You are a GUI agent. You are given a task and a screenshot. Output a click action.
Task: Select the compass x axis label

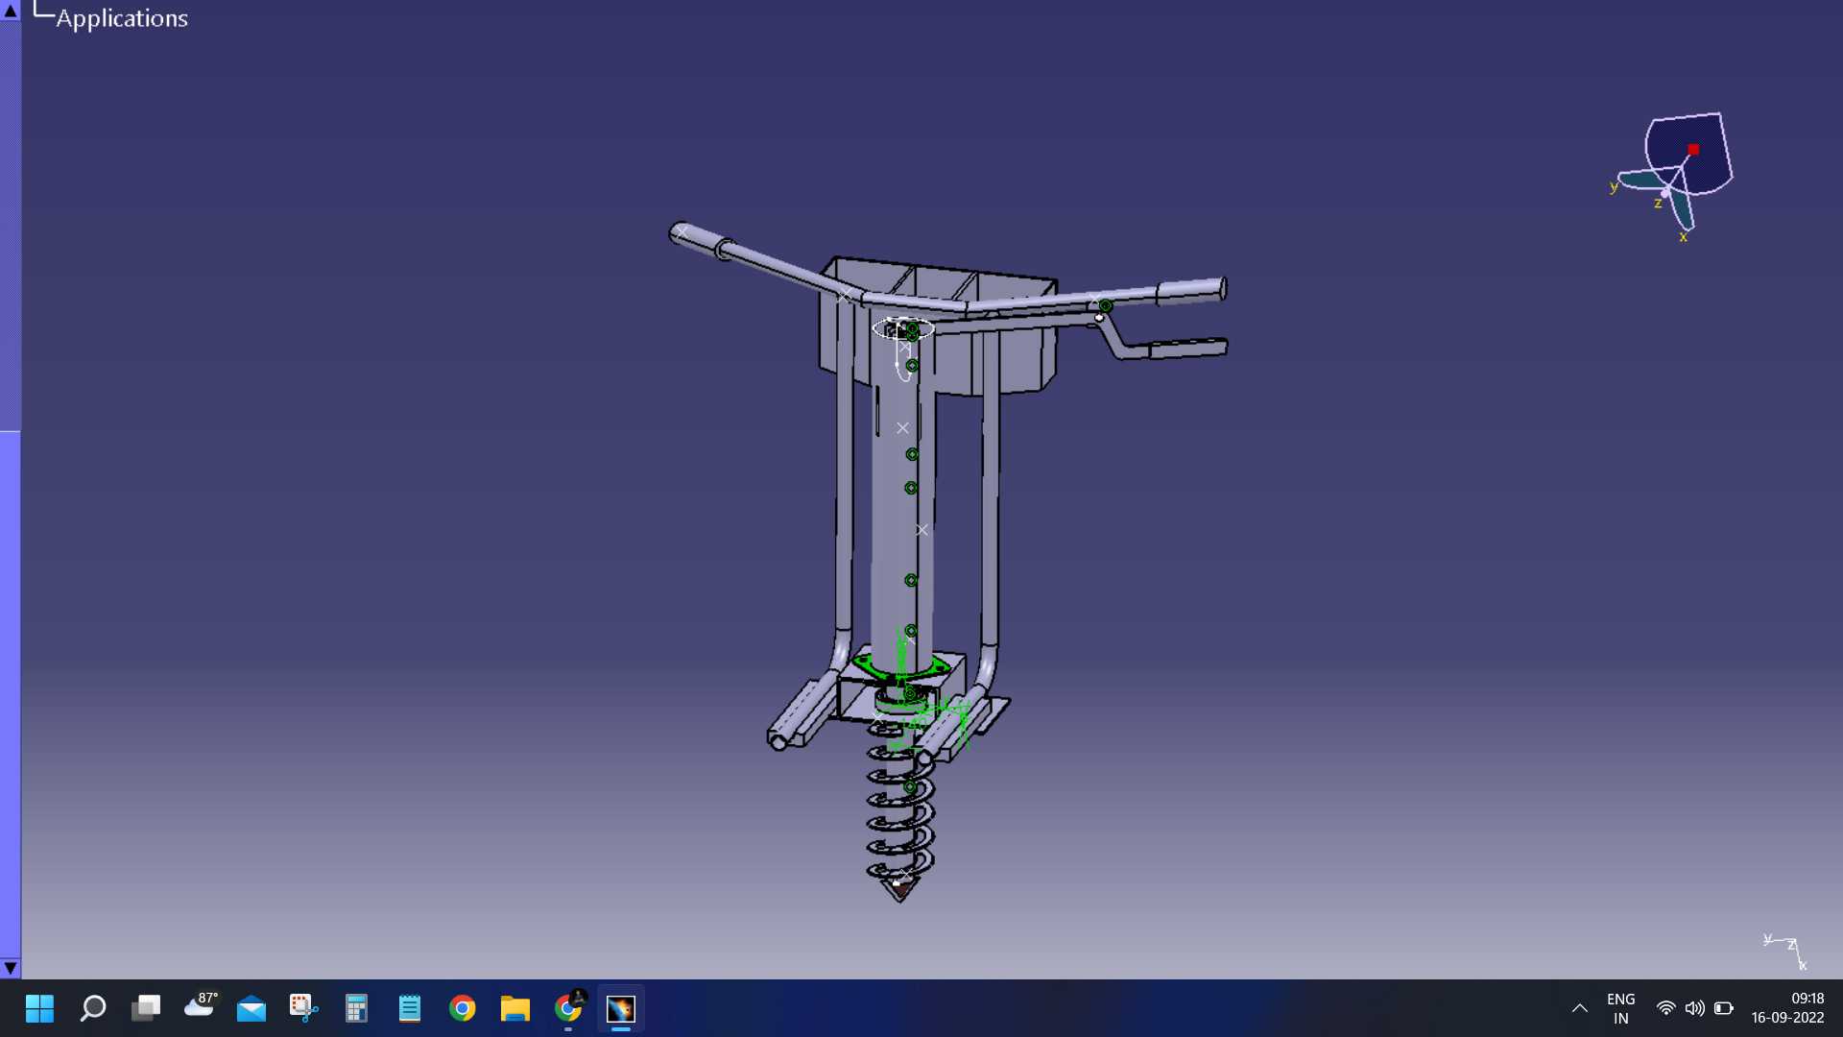coord(1683,236)
